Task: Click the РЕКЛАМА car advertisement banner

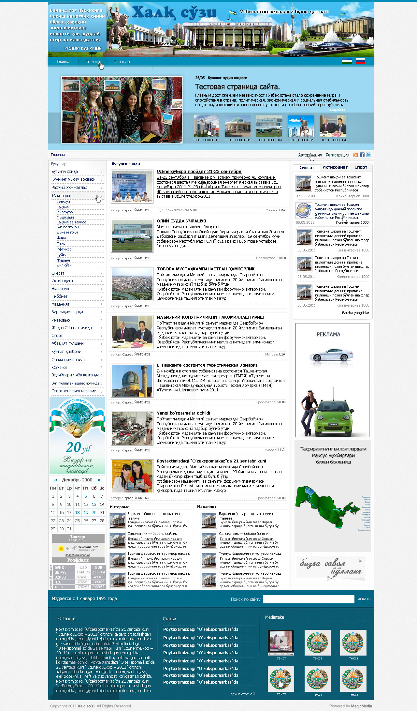Action: point(333,380)
